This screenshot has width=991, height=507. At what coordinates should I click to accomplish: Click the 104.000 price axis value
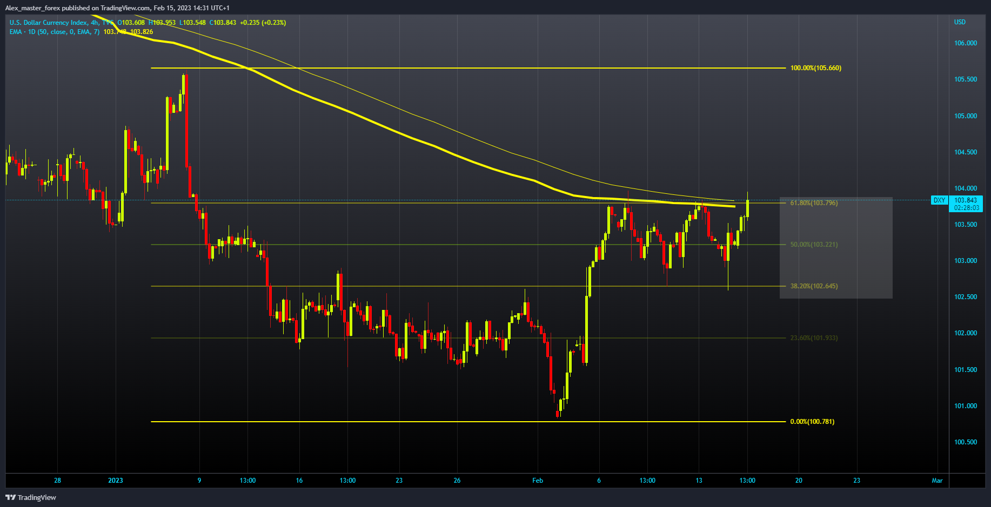pyautogui.click(x=966, y=188)
